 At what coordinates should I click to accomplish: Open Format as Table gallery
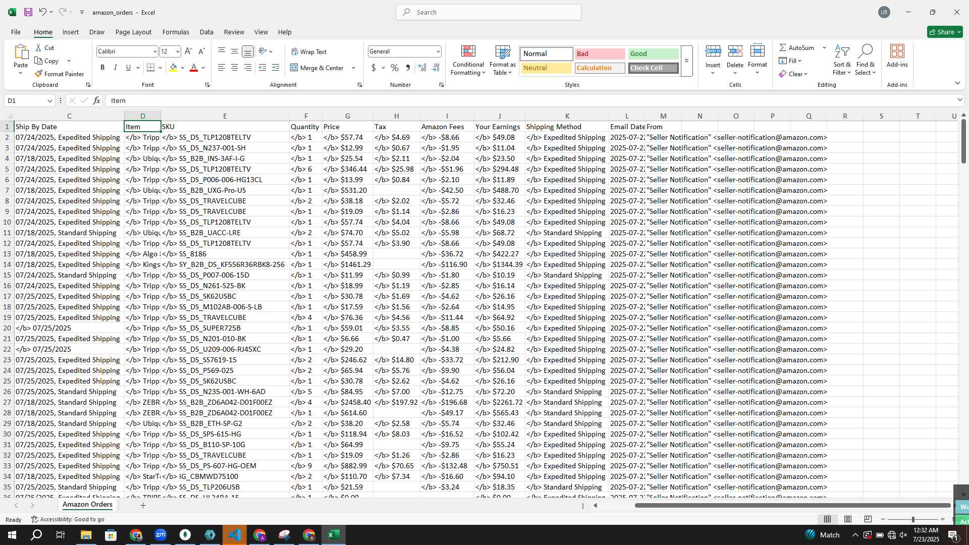click(x=503, y=61)
